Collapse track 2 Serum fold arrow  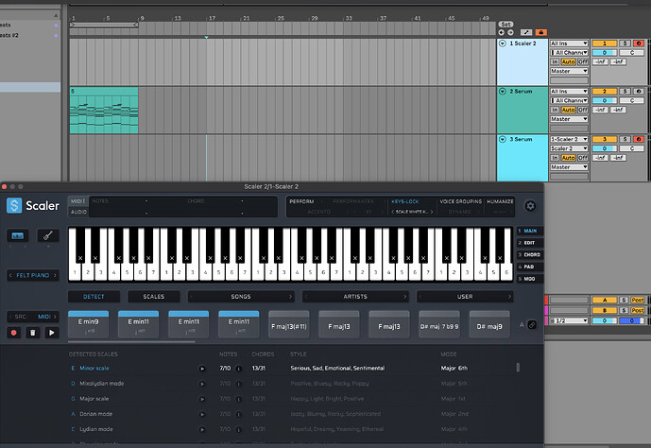pos(503,91)
